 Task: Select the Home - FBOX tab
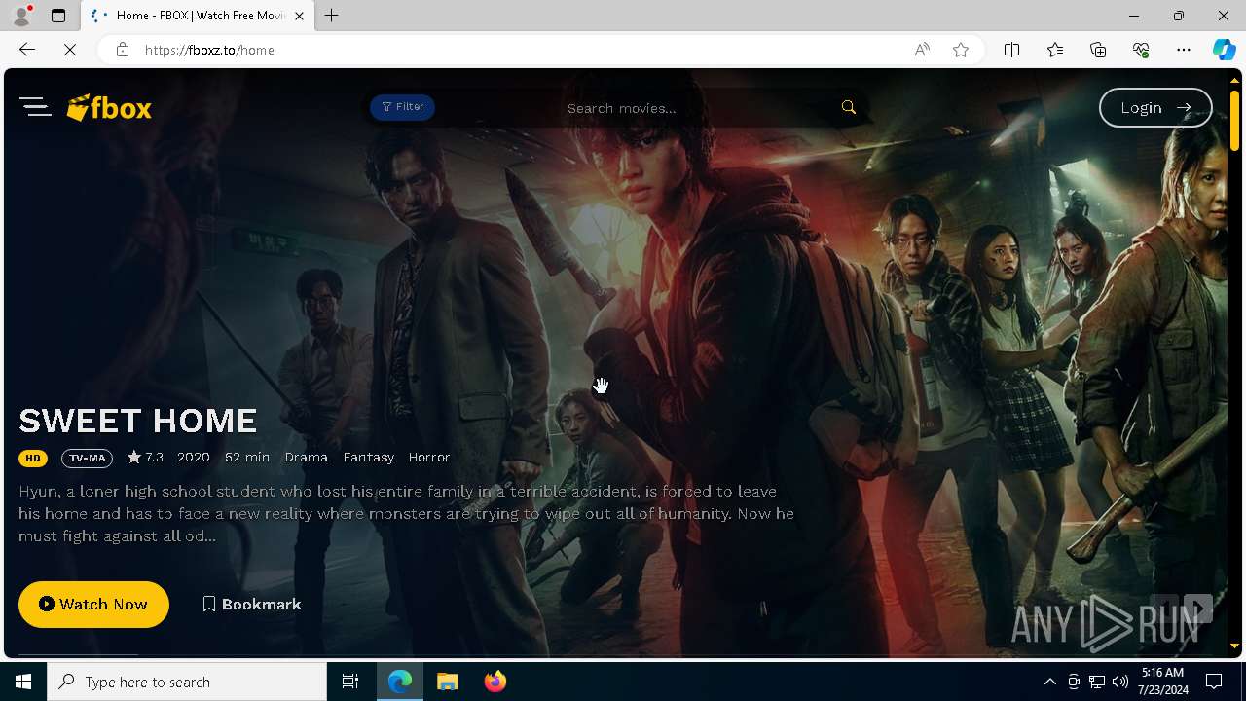198,16
